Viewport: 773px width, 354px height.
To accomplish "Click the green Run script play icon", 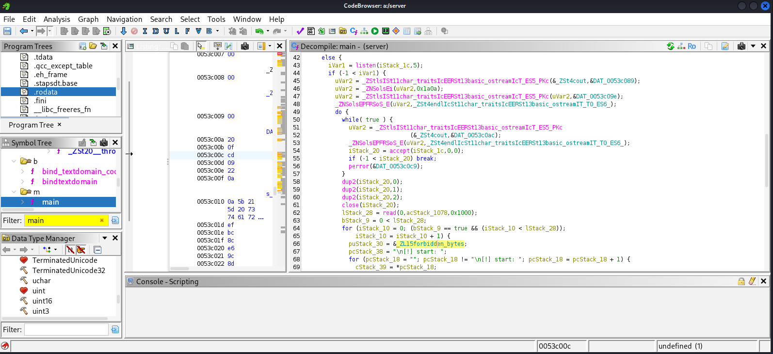I will 375,31.
